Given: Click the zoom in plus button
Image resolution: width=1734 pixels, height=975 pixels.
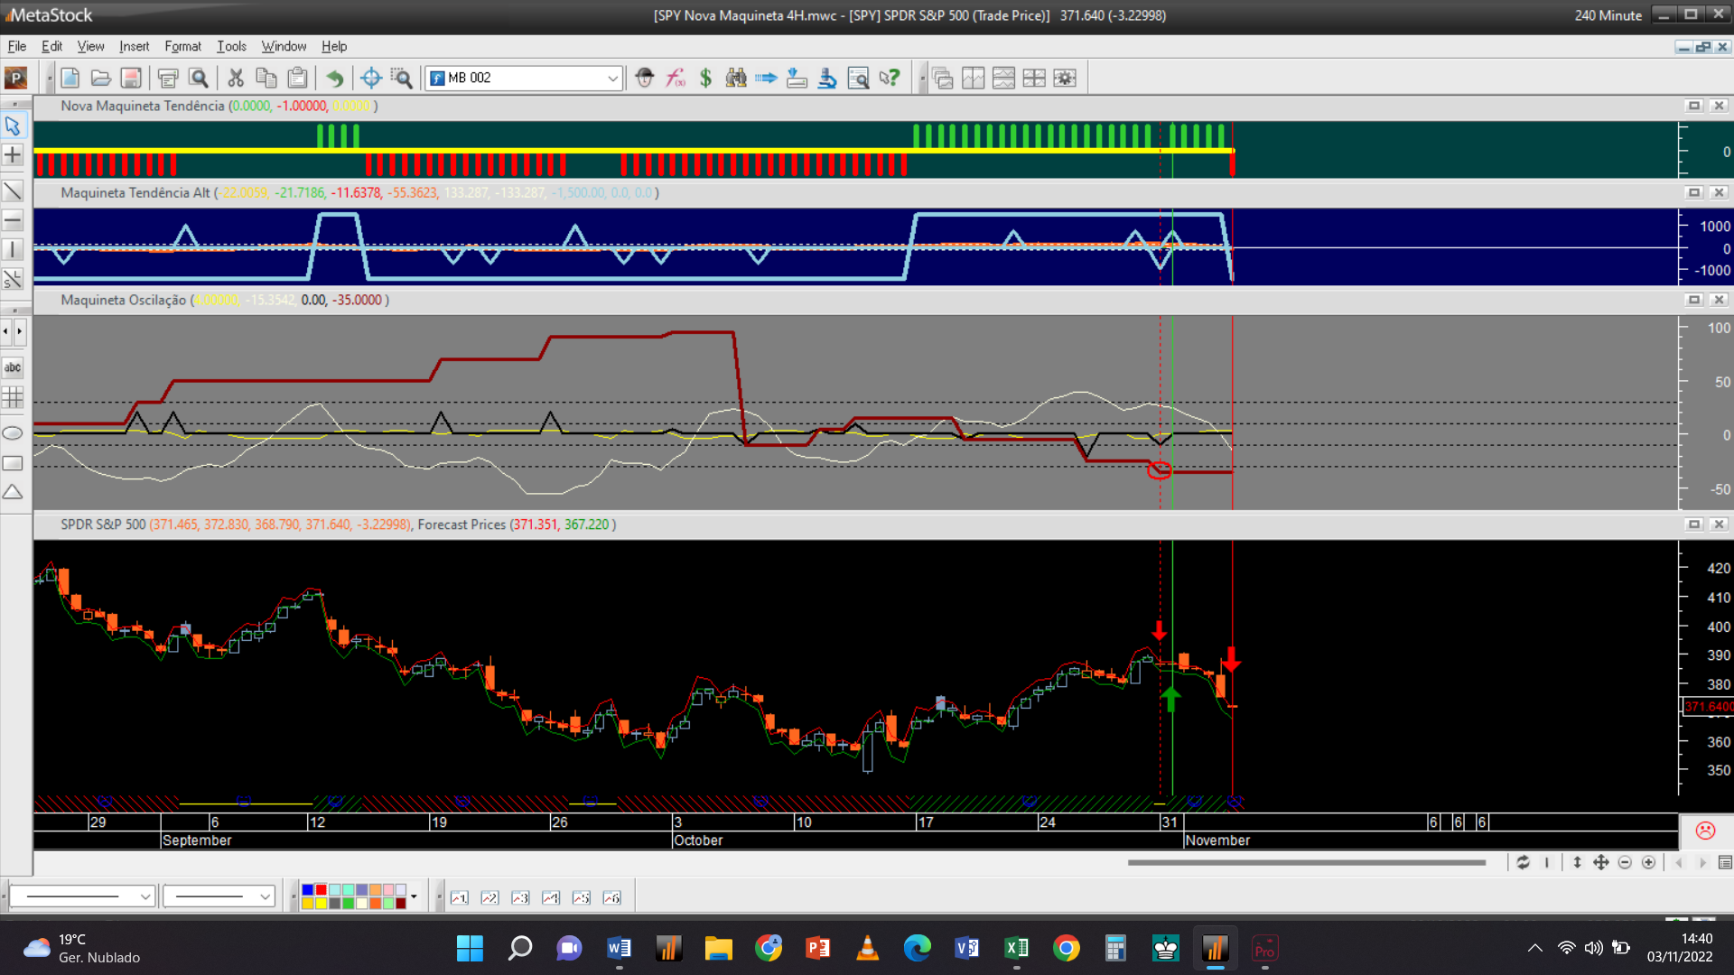Looking at the screenshot, I should (1648, 863).
